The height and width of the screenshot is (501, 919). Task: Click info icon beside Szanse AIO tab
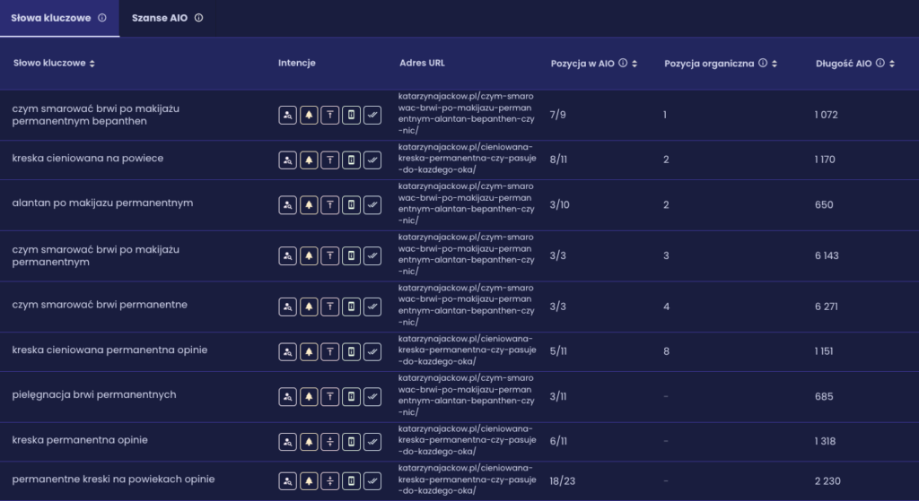[x=198, y=18]
